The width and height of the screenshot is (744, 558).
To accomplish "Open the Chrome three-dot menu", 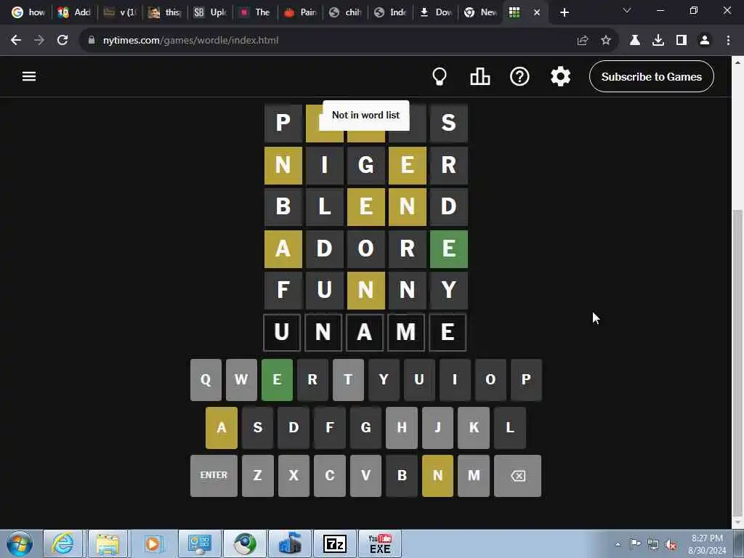I will (x=728, y=41).
